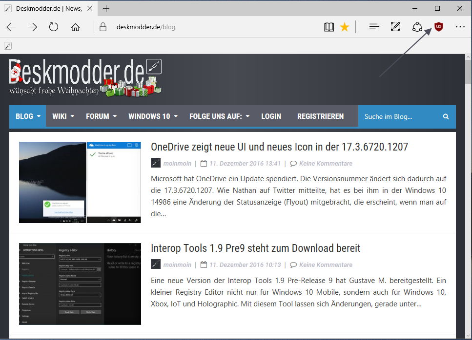Close the Deskmodder.de tab
Image resolution: width=472 pixels, height=340 pixels.
(x=90, y=8)
